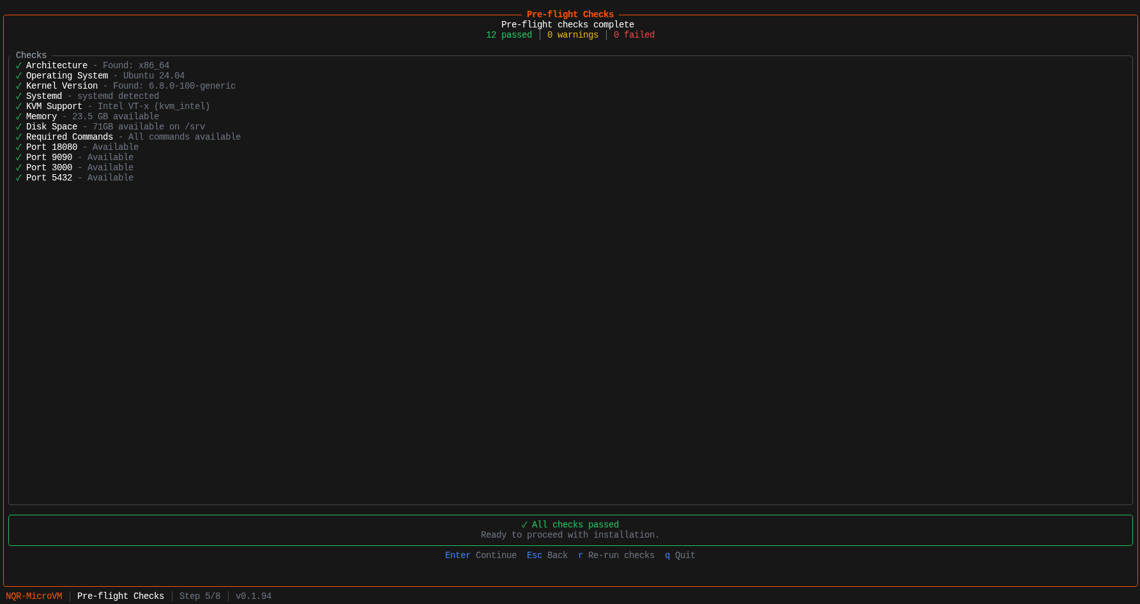The image size is (1140, 604).
Task: Click the Port 18080 checkmark icon
Action: [x=19, y=147]
